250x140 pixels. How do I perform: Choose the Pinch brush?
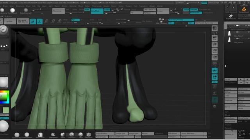(80, 135)
